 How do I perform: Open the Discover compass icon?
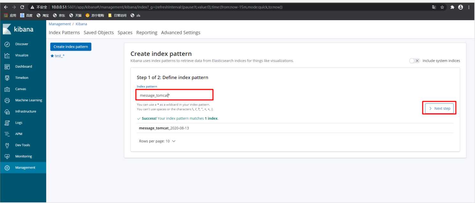click(x=7, y=44)
